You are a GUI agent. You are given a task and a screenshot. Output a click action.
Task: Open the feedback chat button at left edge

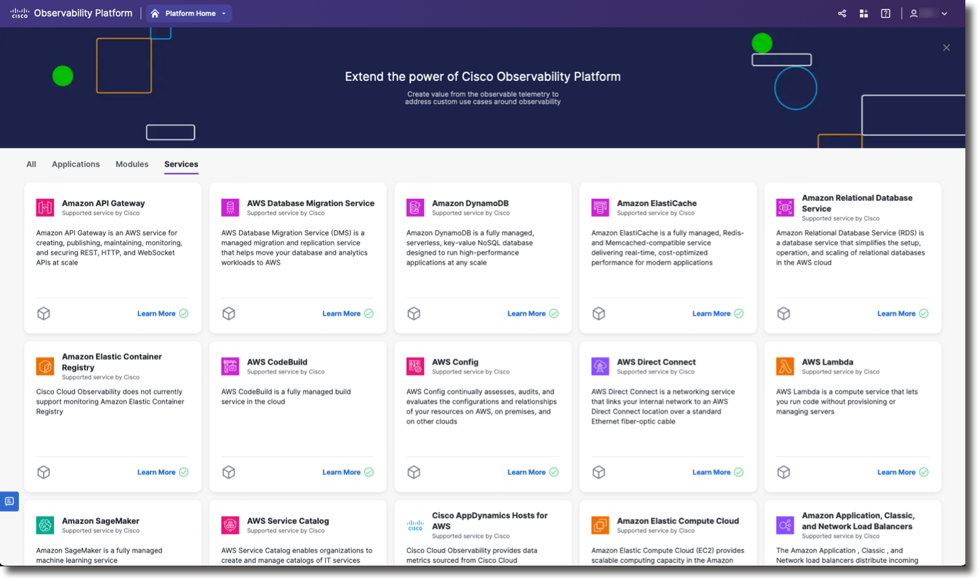[9, 501]
